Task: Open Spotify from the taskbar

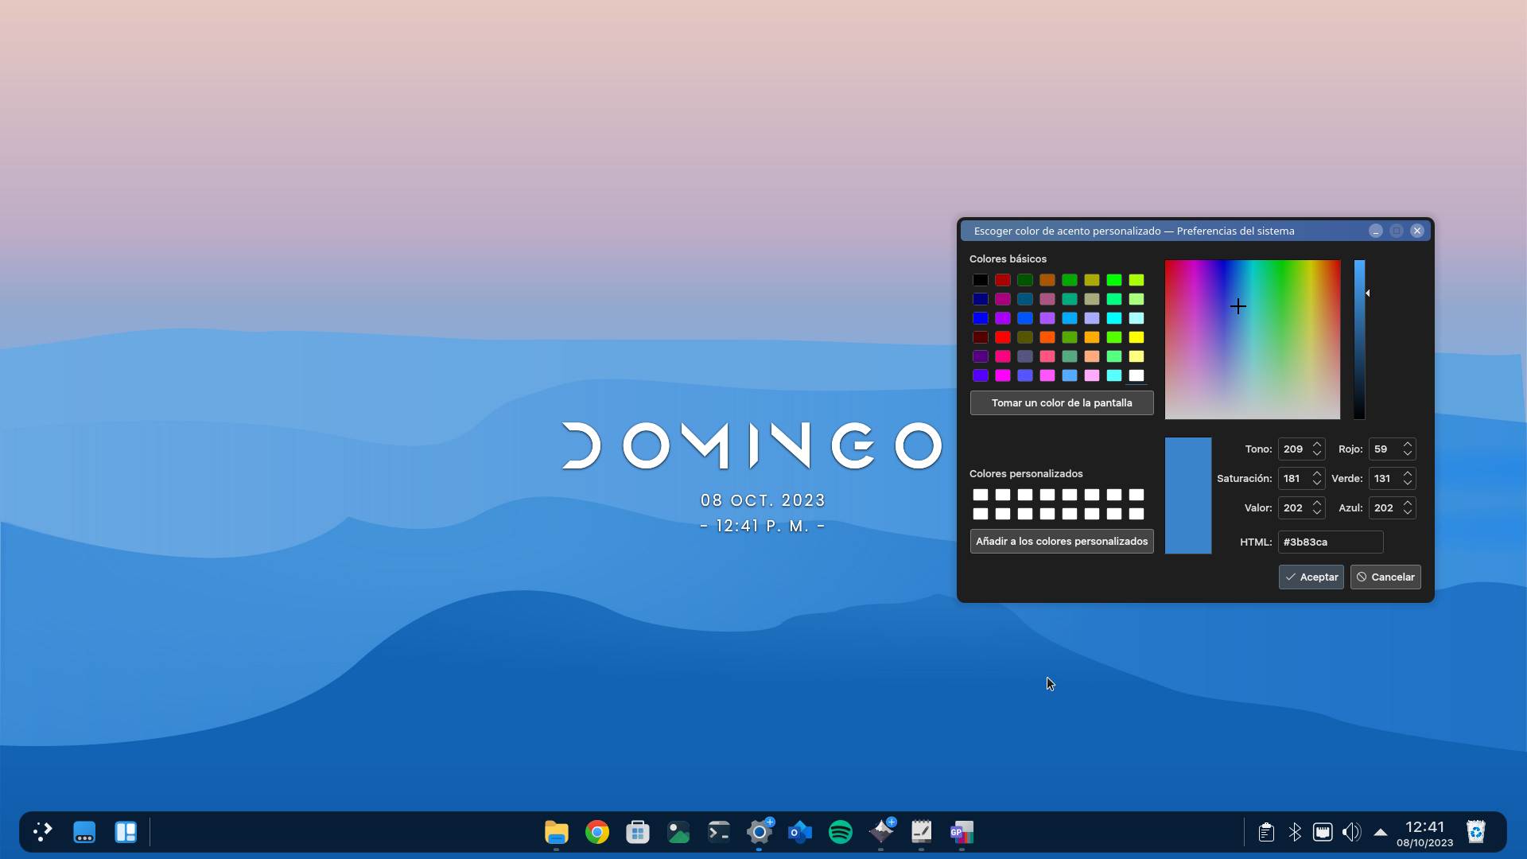Action: (x=841, y=832)
